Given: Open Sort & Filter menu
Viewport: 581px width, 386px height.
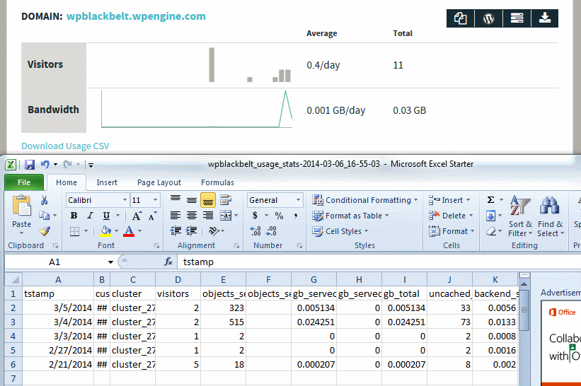Looking at the screenshot, I should 520,216.
